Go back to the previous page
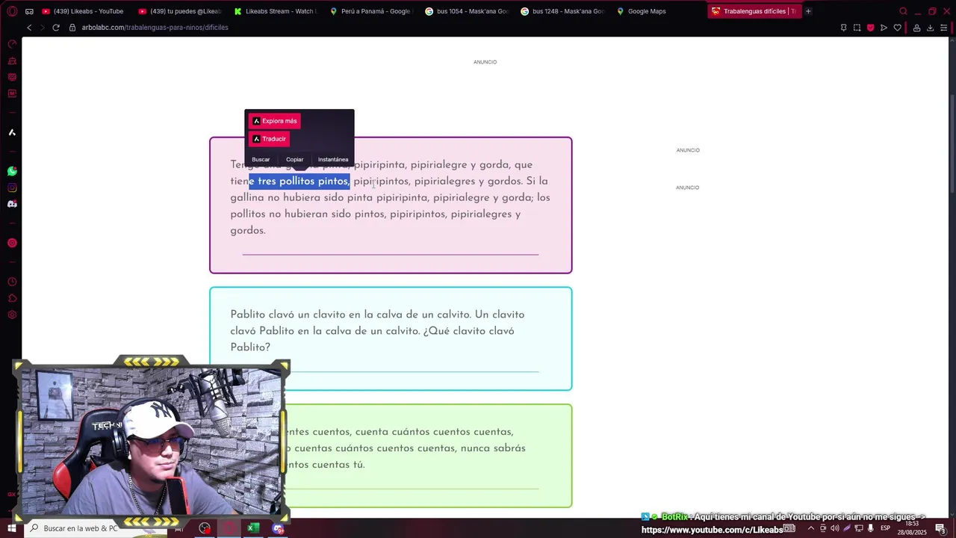This screenshot has height=538, width=956. (x=29, y=28)
